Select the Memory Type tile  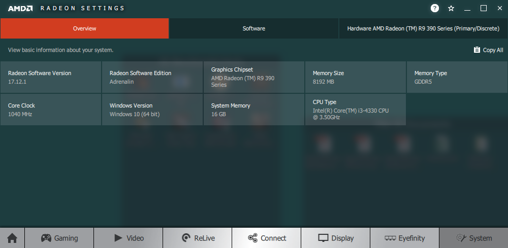coord(457,77)
